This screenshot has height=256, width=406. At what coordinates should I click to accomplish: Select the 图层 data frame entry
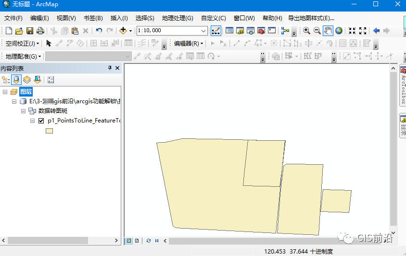(26, 92)
